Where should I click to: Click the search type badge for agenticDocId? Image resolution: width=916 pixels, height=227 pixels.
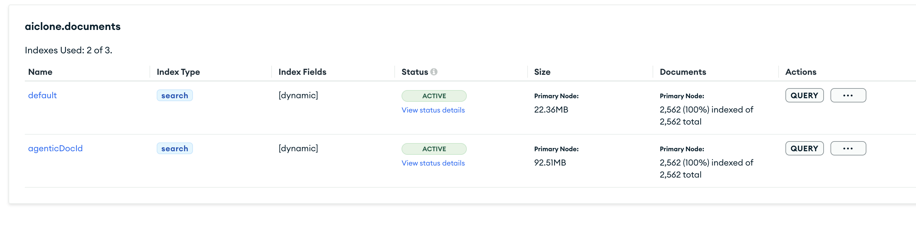coord(175,149)
